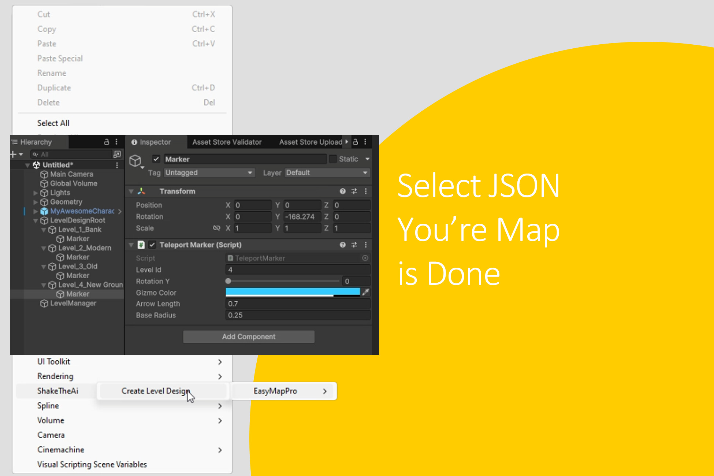Click the TeleportMarker object picker circle icon
714x476 pixels.
pyautogui.click(x=365, y=258)
